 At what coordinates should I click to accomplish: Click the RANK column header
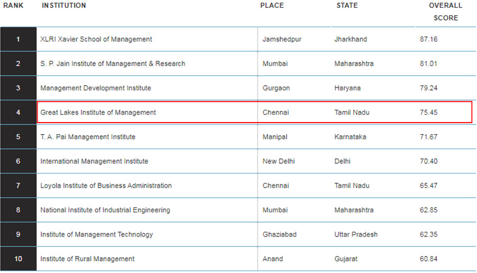[13, 5]
